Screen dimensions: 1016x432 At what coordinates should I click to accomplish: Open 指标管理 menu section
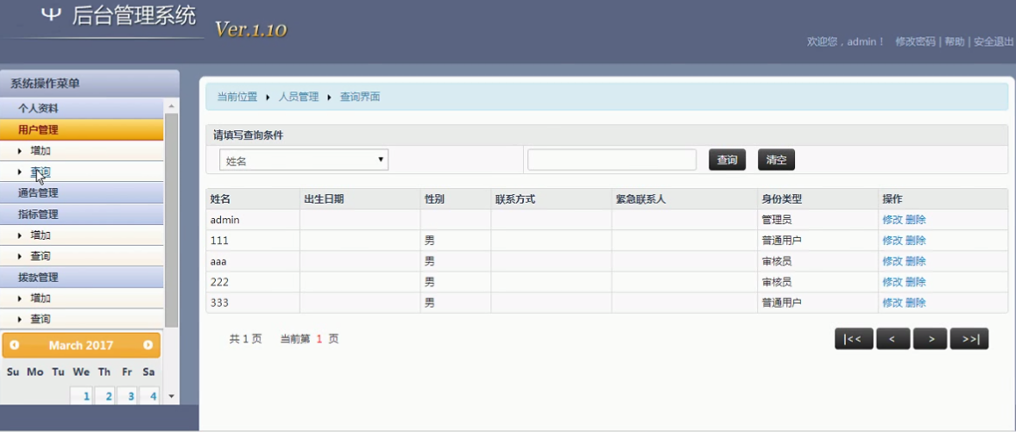tap(82, 214)
